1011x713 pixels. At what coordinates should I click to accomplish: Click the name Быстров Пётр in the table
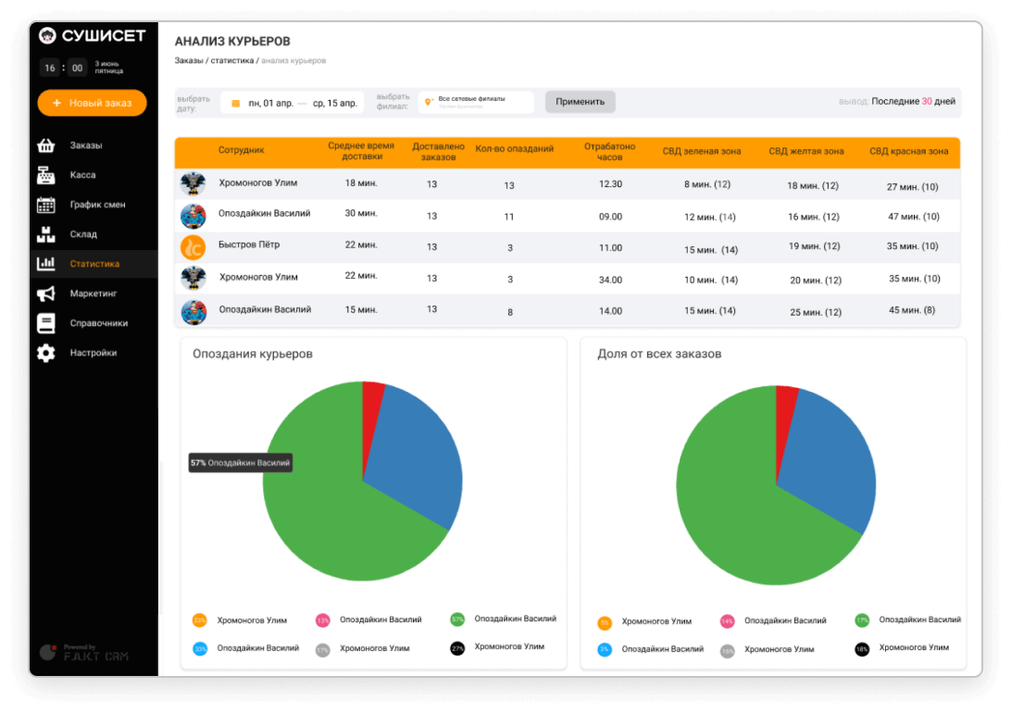point(249,245)
